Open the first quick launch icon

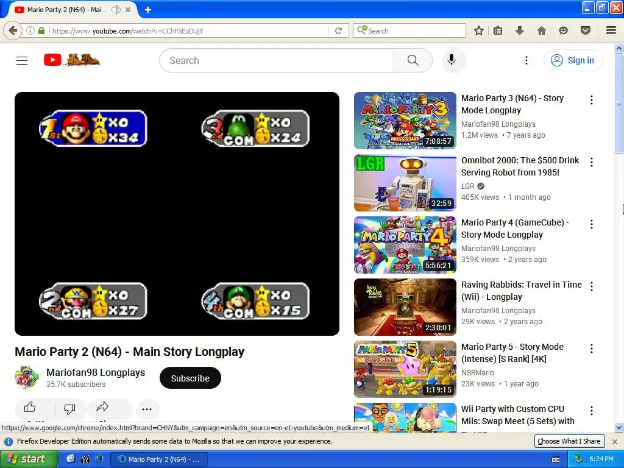pyautogui.click(x=71, y=459)
